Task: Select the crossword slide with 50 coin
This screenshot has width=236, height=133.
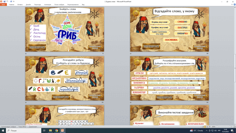Action: (65, 115)
